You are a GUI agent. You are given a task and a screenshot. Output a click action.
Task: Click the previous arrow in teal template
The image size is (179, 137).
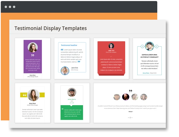click(x=142, y=47)
